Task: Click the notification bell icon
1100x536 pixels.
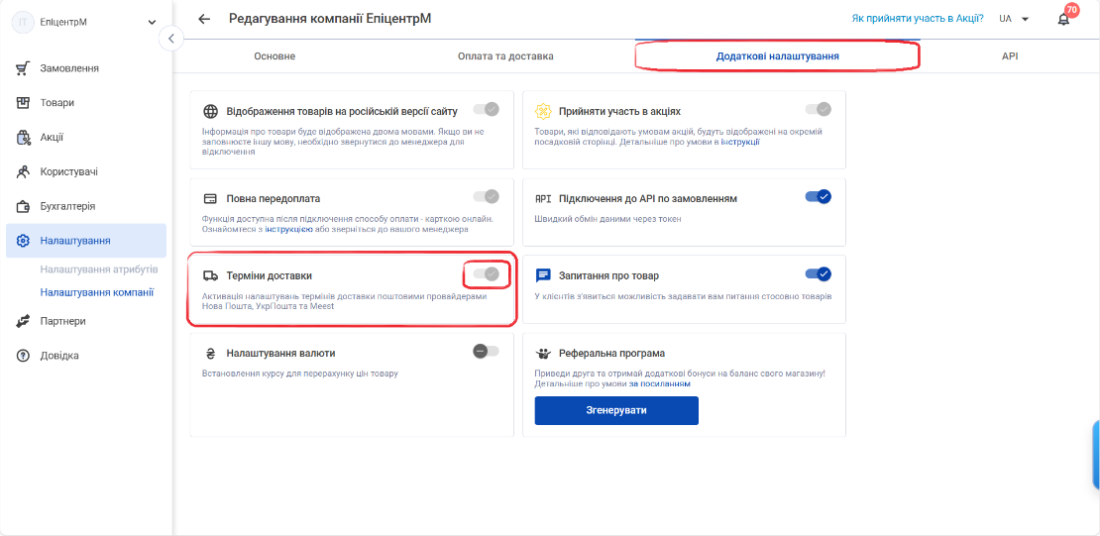Action: [x=1063, y=19]
